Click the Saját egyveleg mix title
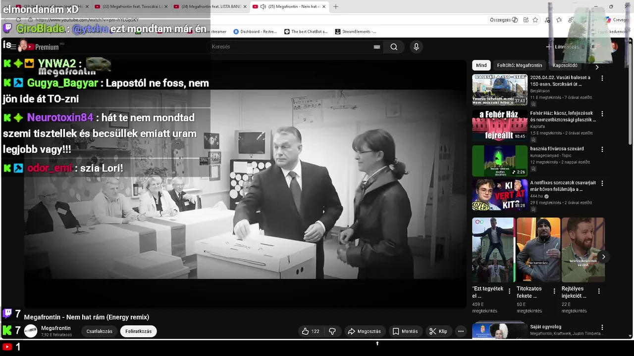634x356 pixels. pyautogui.click(x=546, y=327)
